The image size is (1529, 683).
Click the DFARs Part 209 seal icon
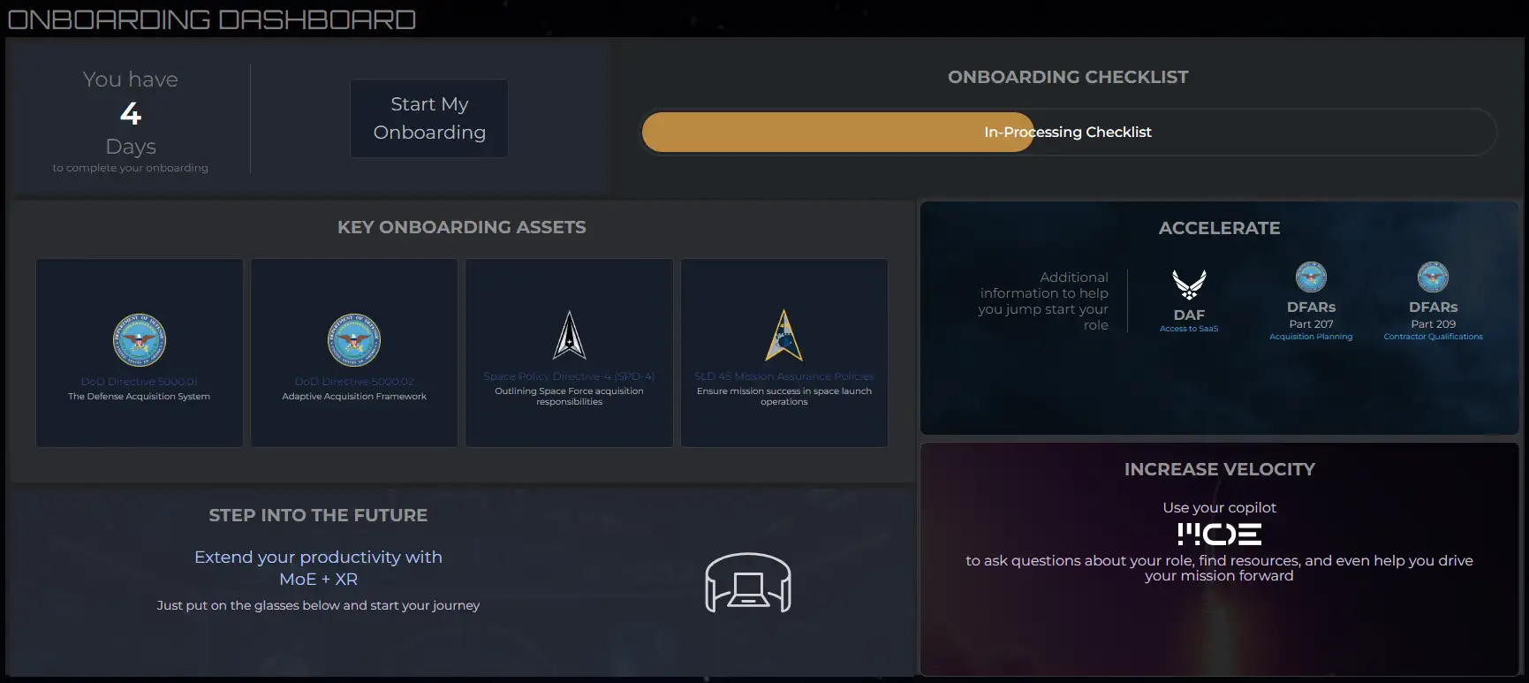[x=1433, y=277]
